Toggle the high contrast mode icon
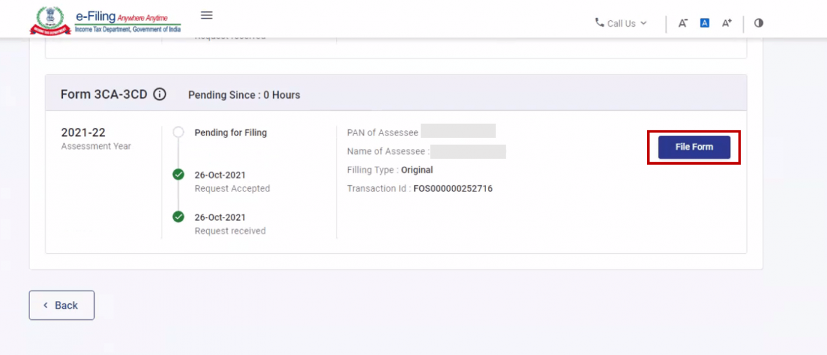Viewport: 827px width, 355px height. (758, 23)
